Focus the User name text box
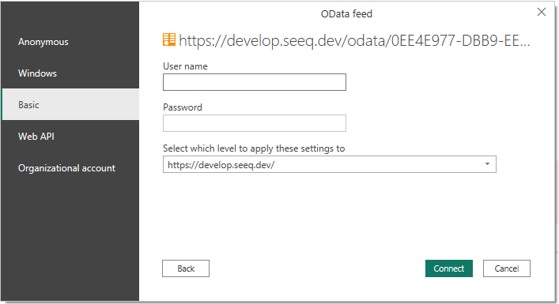Image resolution: width=559 pixels, height=304 pixels. pos(254,82)
